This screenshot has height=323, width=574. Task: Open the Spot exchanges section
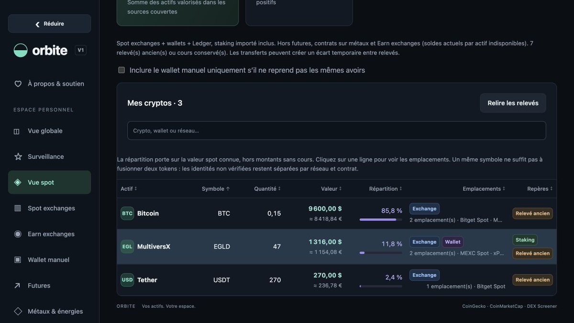49,208
